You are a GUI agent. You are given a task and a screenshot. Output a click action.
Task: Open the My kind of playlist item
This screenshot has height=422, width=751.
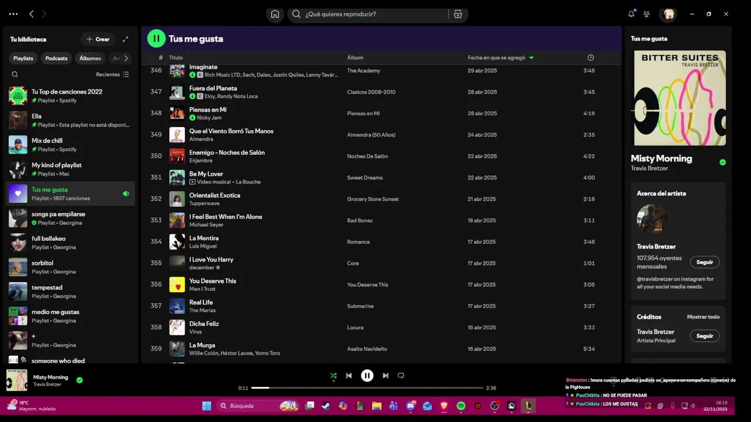pos(70,169)
